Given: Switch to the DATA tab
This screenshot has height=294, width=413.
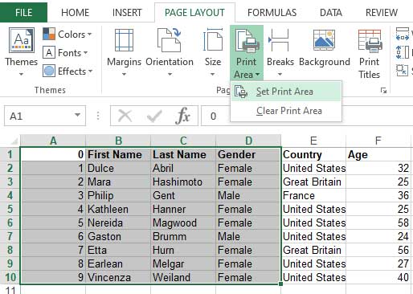Looking at the screenshot, I should [x=331, y=12].
